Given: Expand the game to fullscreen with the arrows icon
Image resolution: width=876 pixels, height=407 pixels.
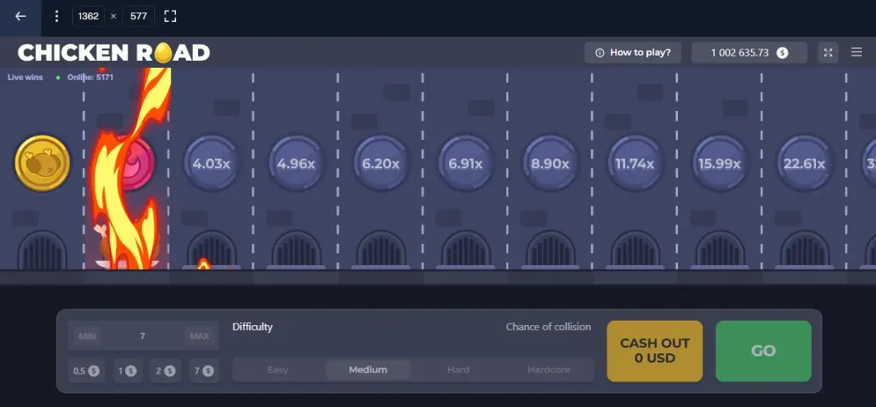Looking at the screenshot, I should point(828,53).
